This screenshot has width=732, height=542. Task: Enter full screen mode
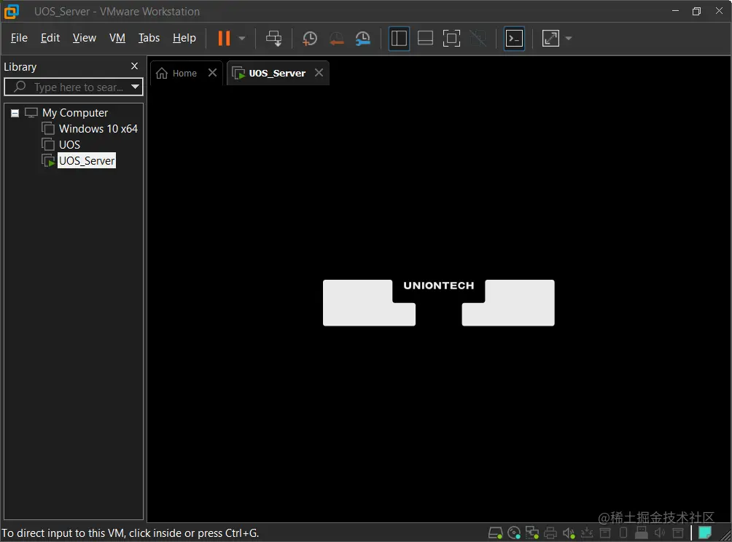coord(451,38)
